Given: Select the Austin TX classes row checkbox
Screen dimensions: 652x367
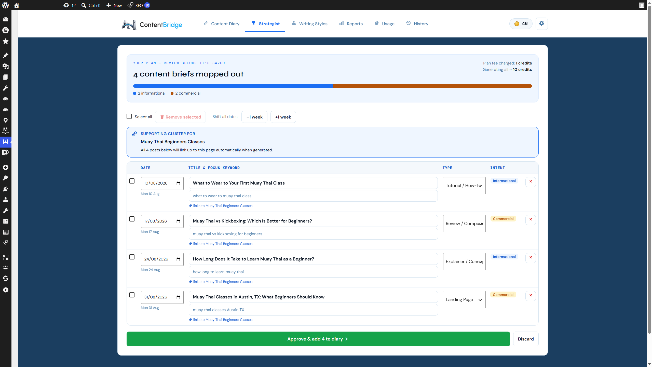Looking at the screenshot, I should pos(132,295).
